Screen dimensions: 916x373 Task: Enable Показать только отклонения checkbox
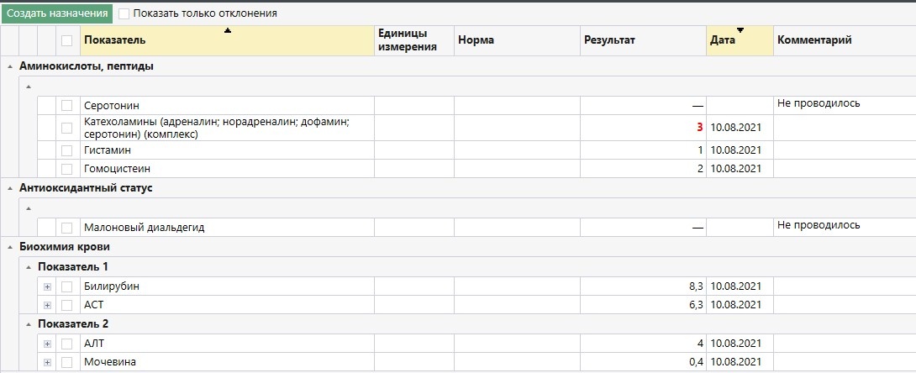pos(124,13)
